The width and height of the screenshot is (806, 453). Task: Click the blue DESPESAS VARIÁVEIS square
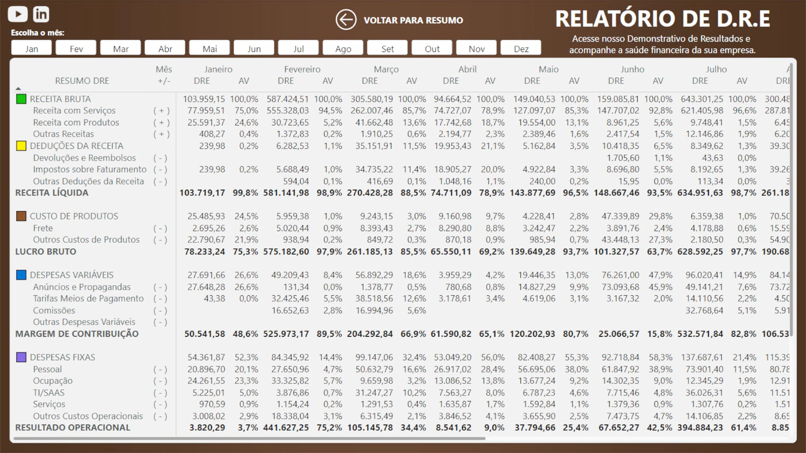tap(21, 275)
